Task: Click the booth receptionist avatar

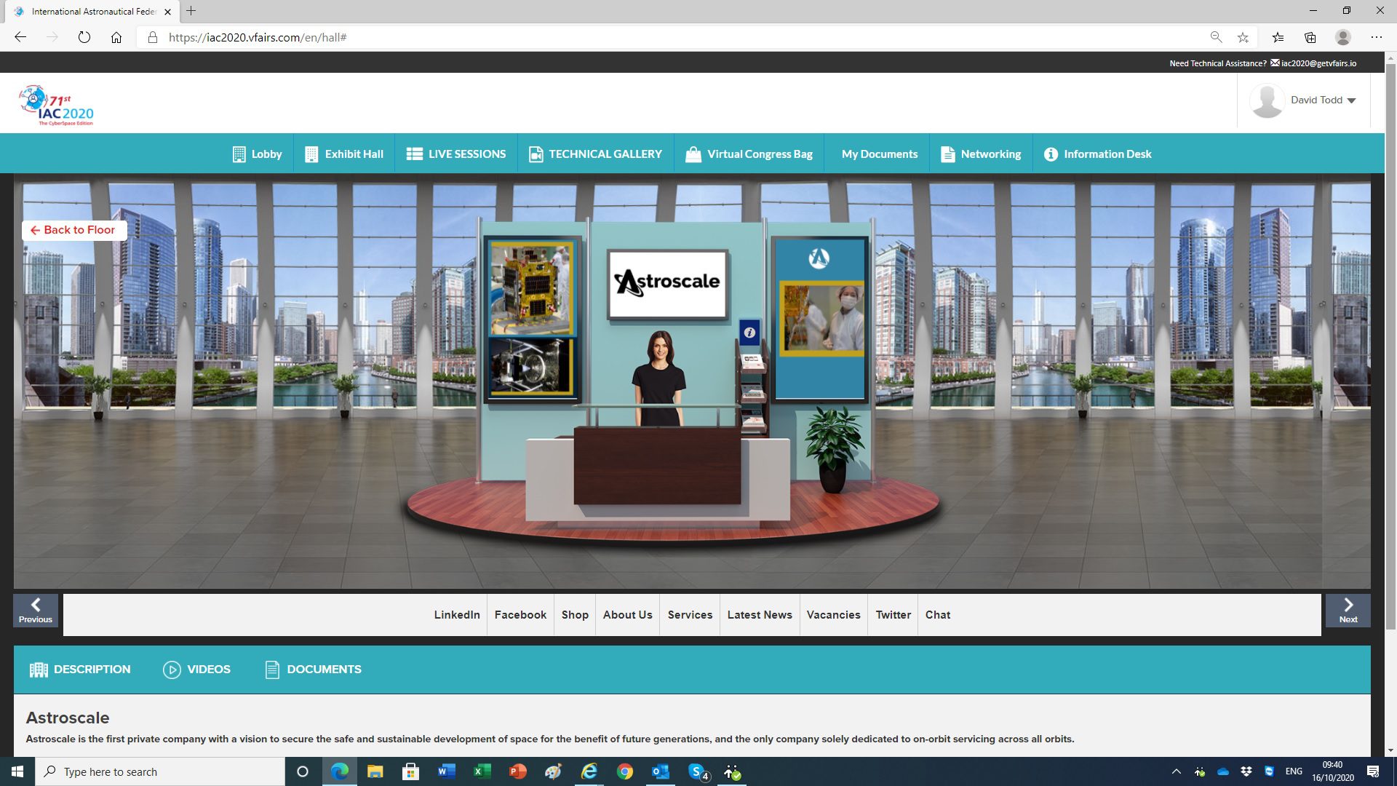Action: pos(658,378)
